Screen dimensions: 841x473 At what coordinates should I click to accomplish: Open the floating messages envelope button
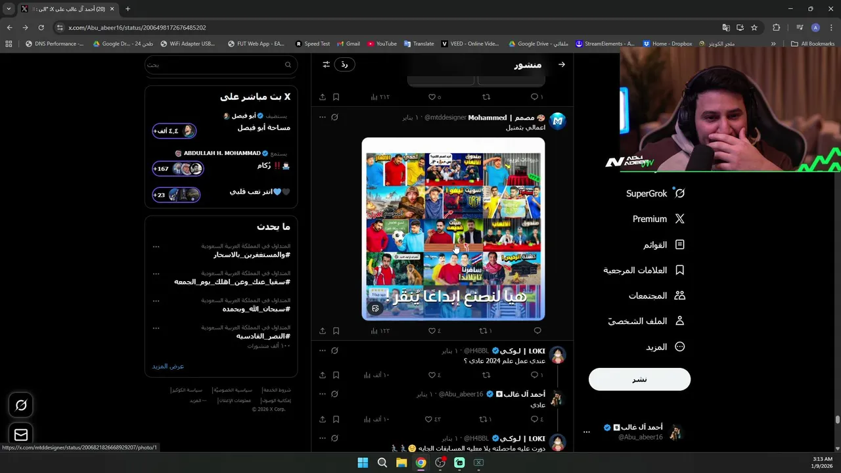pyautogui.click(x=21, y=435)
